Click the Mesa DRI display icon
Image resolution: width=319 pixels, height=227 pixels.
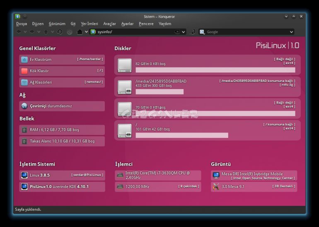[x=216, y=175]
